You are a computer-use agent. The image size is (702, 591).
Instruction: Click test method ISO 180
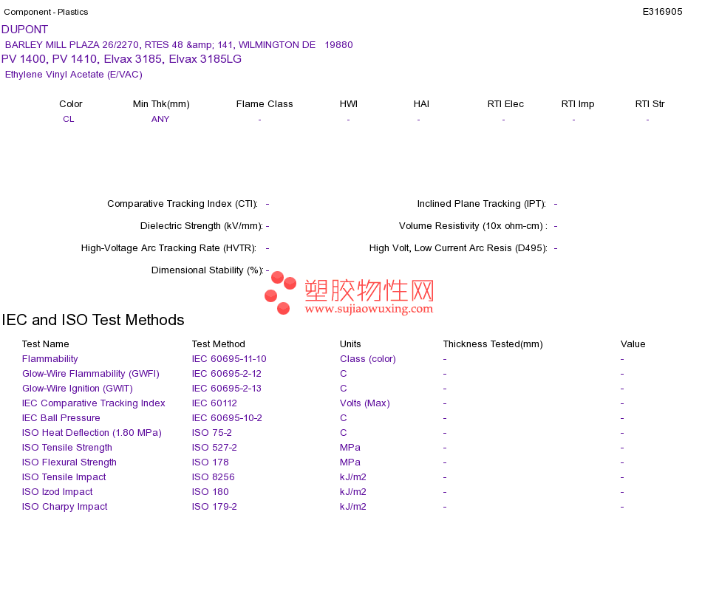click(x=210, y=492)
